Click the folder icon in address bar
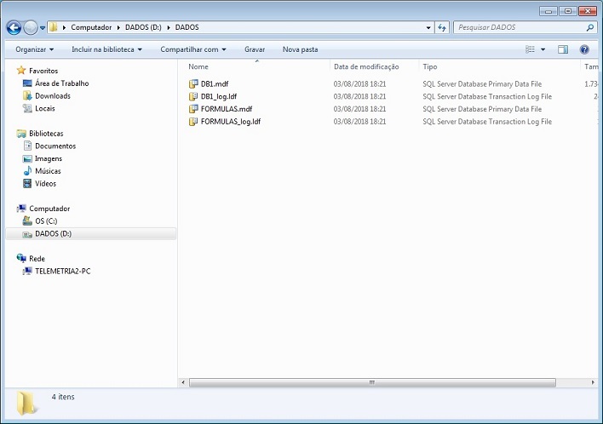Image resolution: width=603 pixels, height=424 pixels. pos(54,27)
